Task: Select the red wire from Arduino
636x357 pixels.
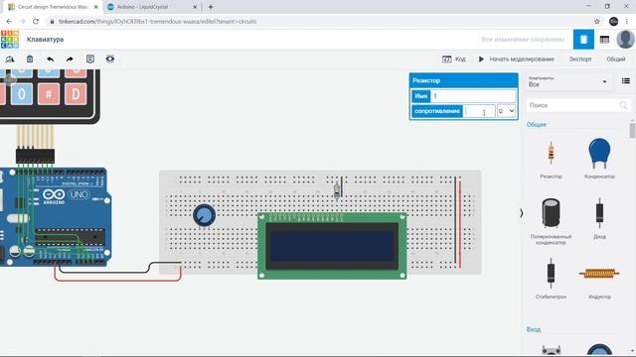Action: 117,280
